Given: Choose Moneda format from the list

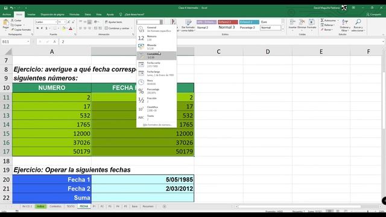Looking at the screenshot, I should 157,47.
